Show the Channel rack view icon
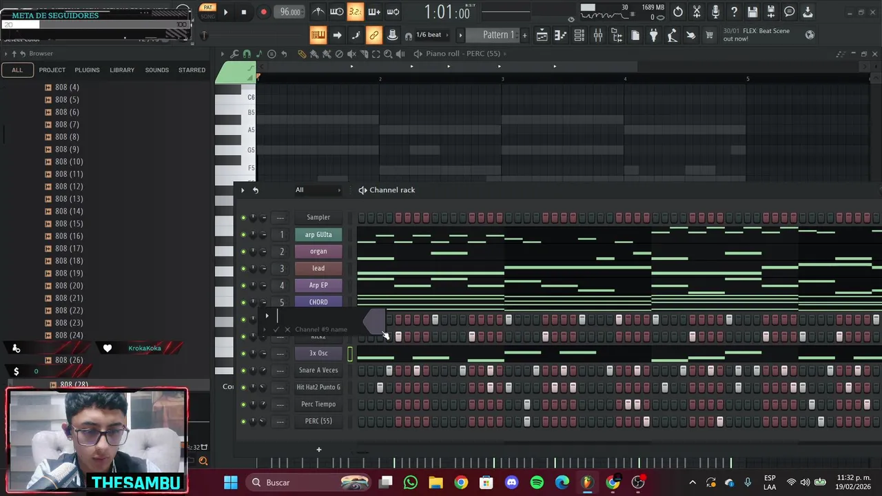 click(580, 35)
